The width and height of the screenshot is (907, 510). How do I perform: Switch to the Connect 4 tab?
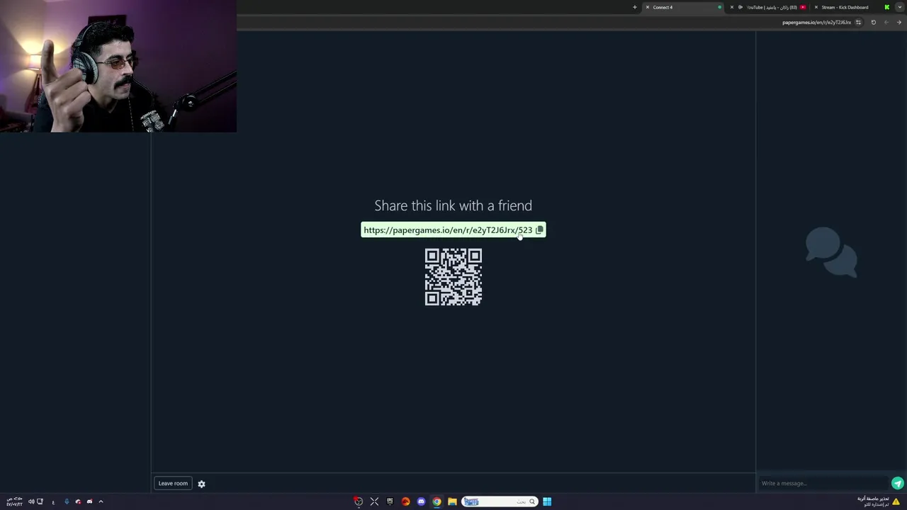[685, 7]
